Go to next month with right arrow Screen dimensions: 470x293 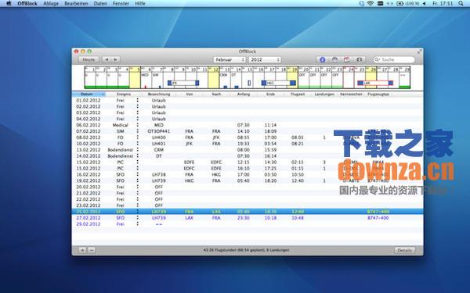tap(115, 60)
